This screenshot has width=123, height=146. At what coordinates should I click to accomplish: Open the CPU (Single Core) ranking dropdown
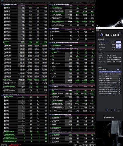103,69
